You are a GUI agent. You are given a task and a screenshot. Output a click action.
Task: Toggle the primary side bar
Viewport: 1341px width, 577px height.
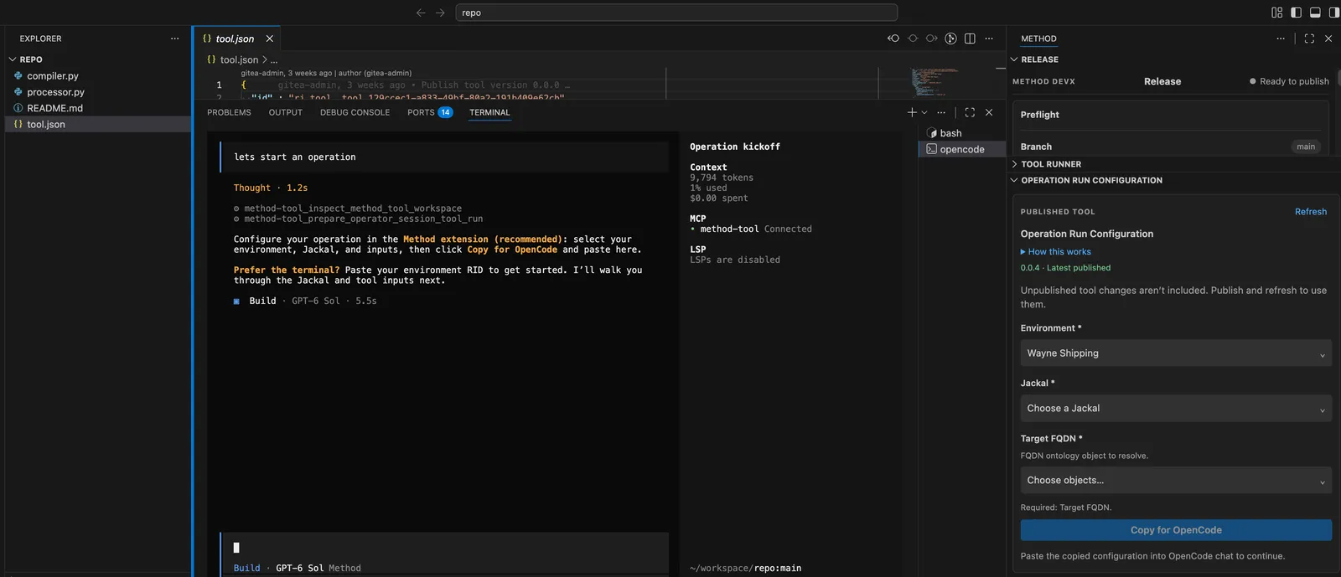pos(1296,13)
